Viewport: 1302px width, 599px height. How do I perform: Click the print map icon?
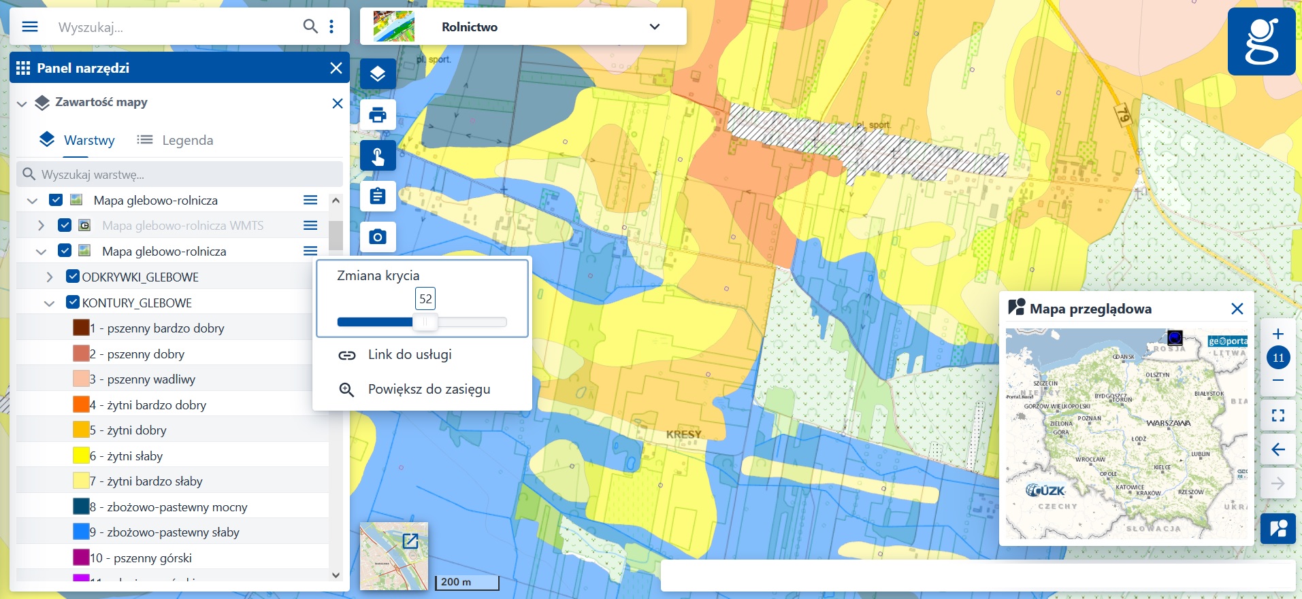[378, 115]
